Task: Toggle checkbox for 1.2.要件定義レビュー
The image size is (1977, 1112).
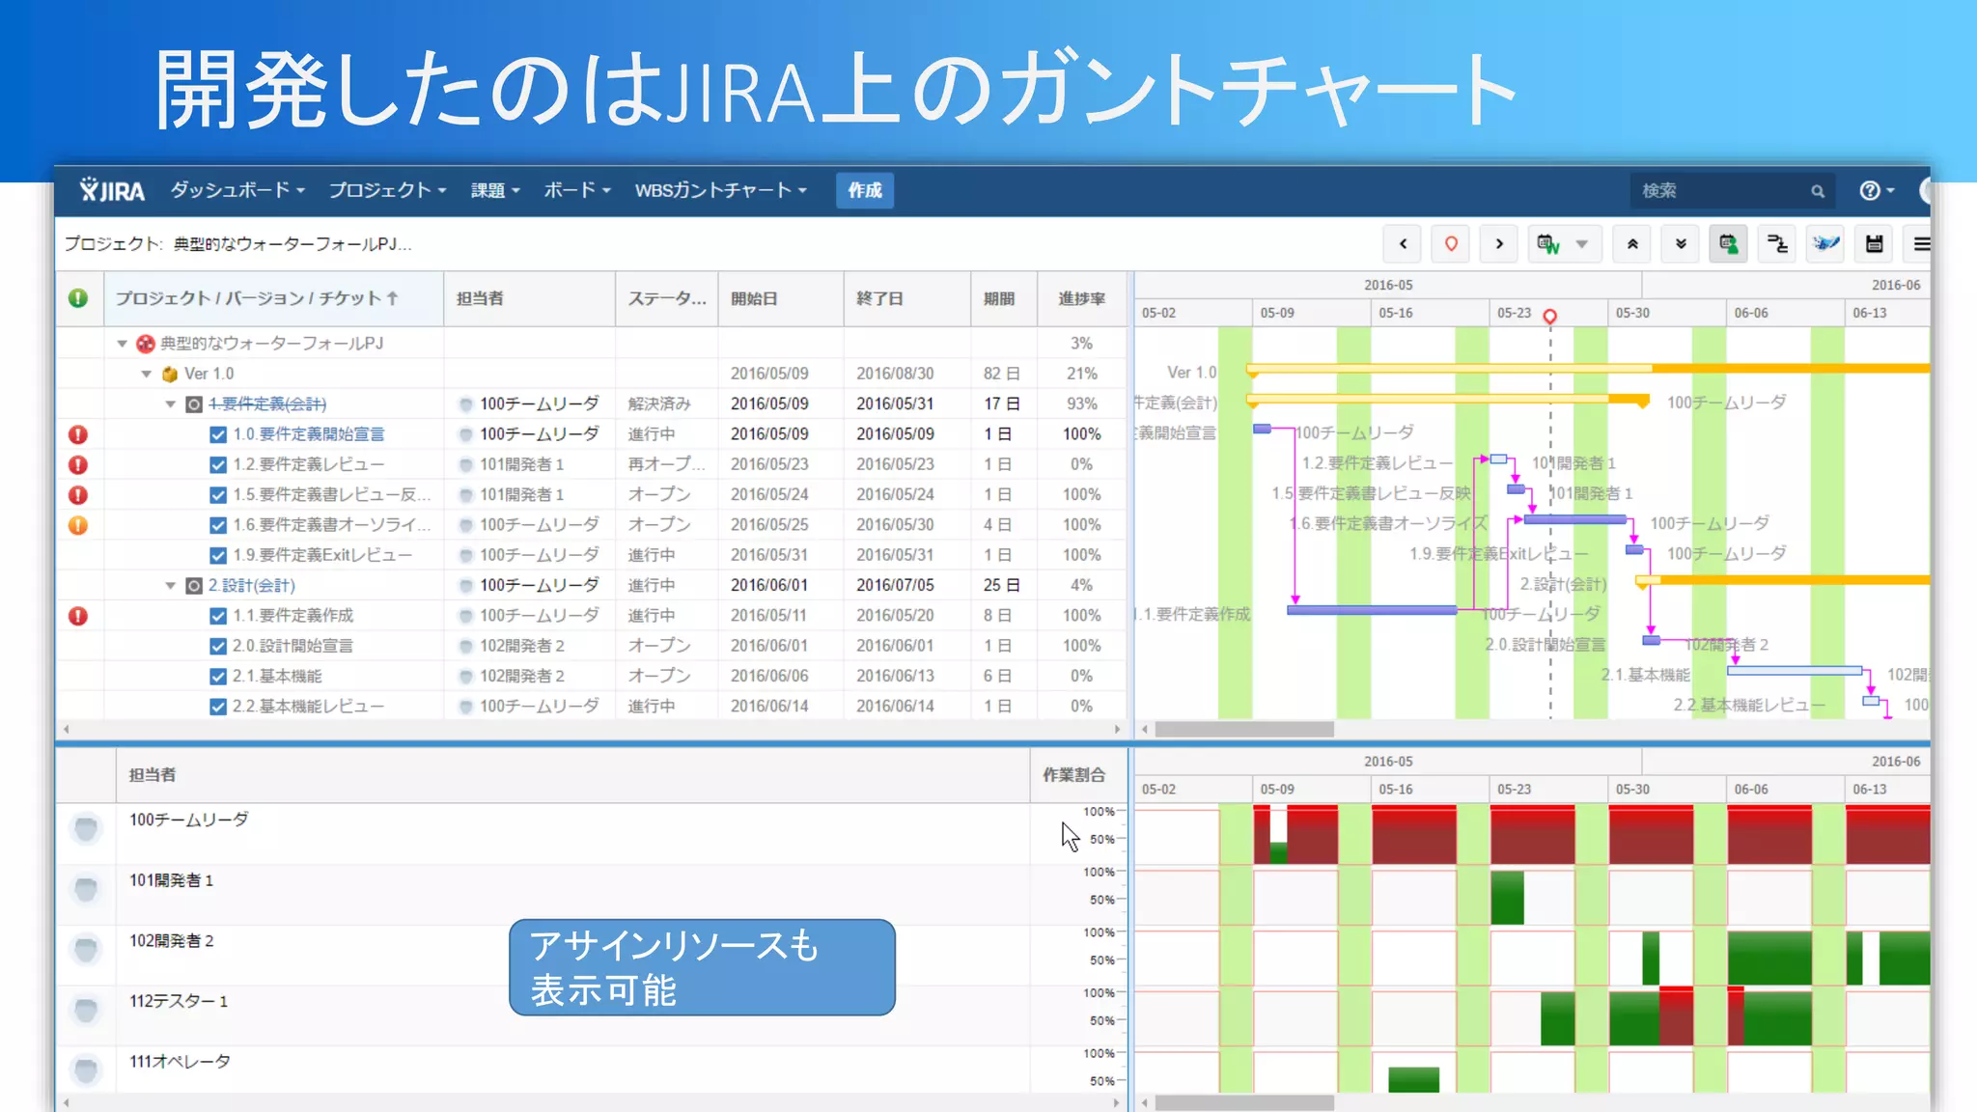Action: pos(218,465)
